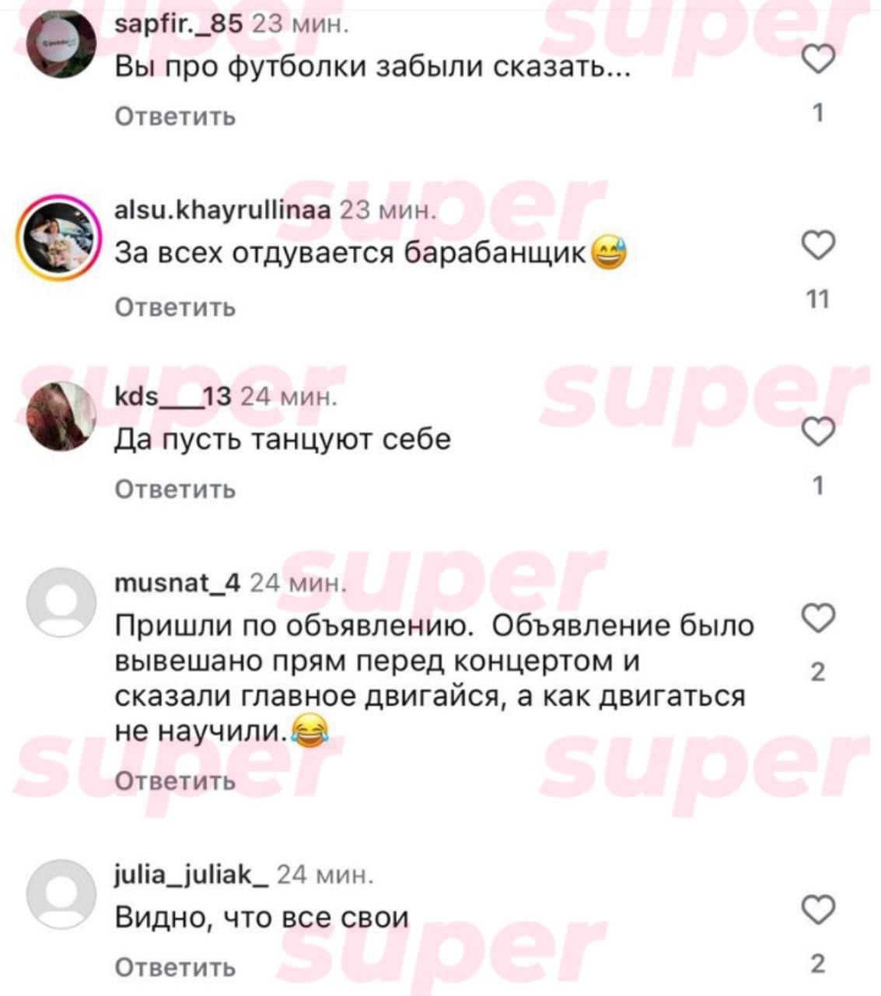View the 11 likes count on alsu's comment
This screenshot has height=996, width=881.
tap(817, 300)
